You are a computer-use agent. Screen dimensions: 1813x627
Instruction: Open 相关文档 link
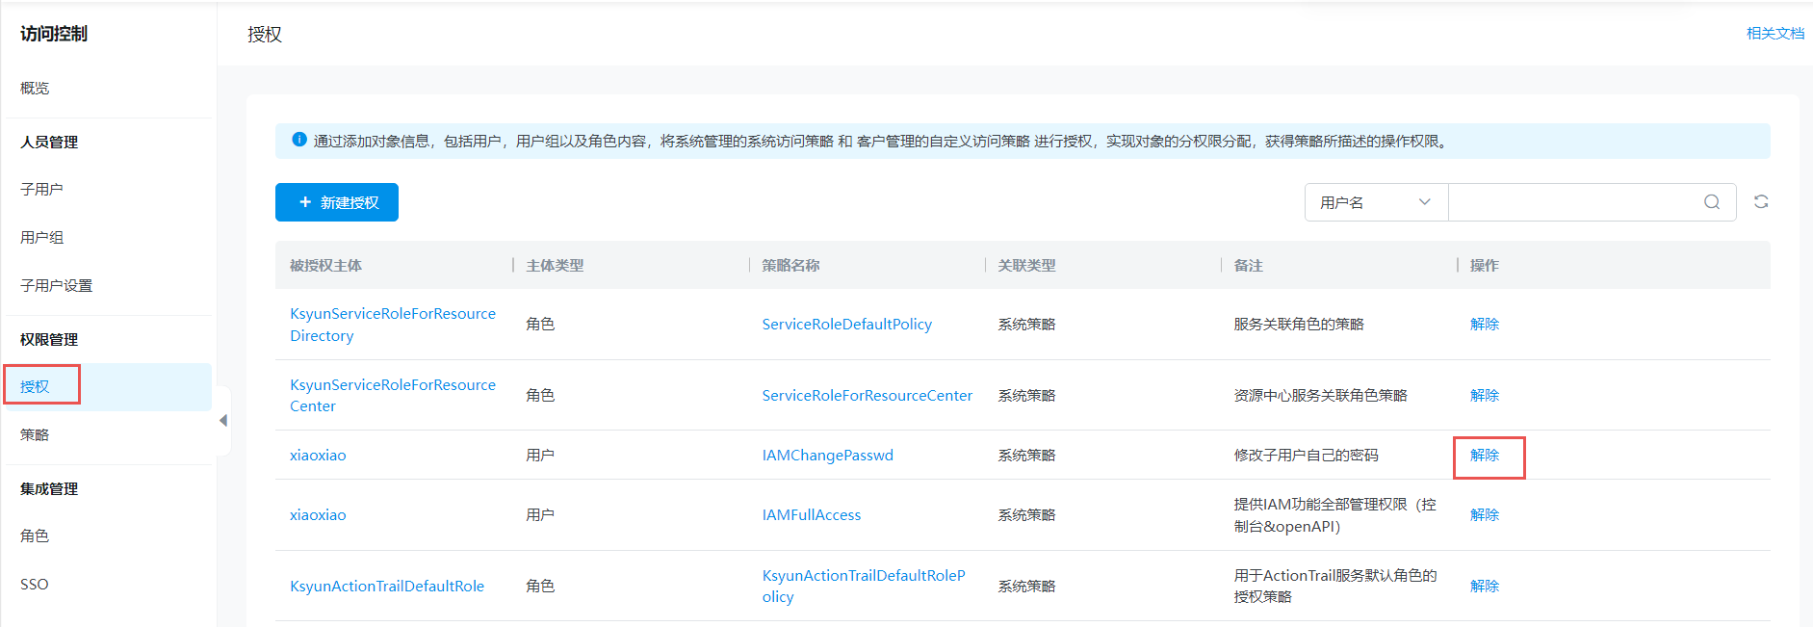coord(1774,34)
